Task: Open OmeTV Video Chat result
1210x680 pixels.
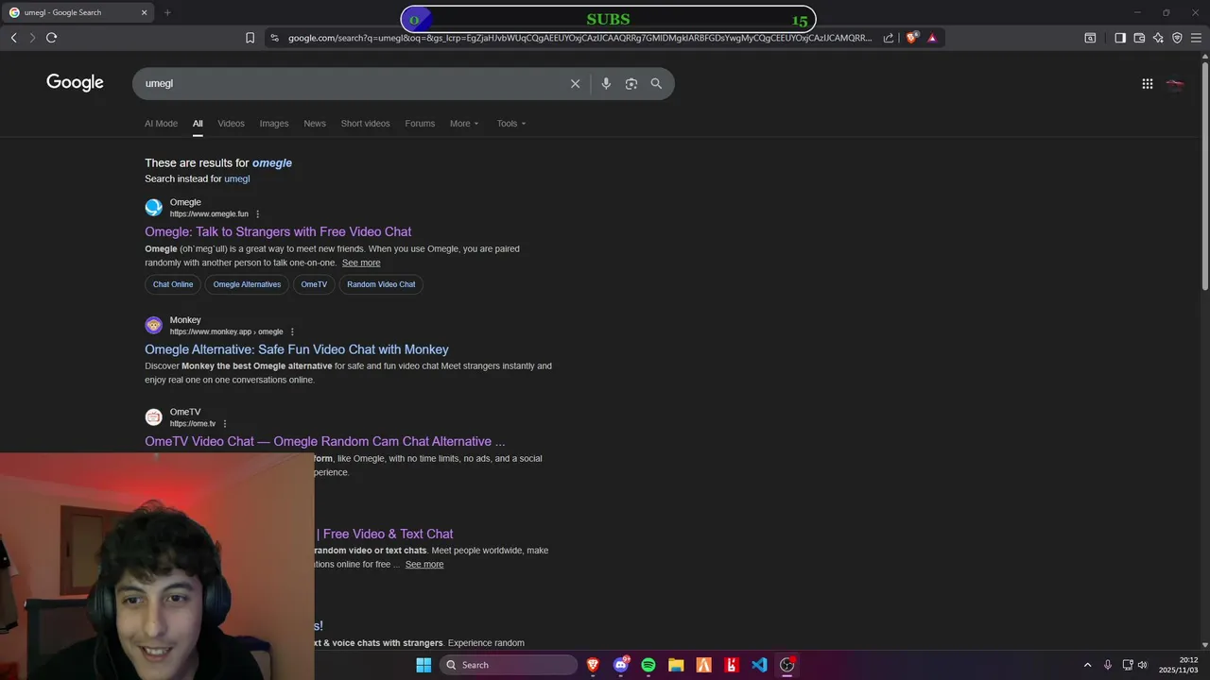Action: click(325, 441)
